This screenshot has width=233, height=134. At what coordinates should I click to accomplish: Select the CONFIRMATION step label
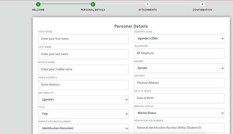202,10
